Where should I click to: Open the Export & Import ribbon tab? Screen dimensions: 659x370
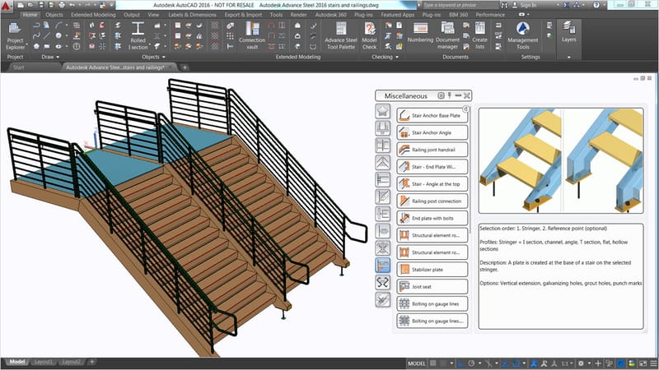click(x=243, y=15)
